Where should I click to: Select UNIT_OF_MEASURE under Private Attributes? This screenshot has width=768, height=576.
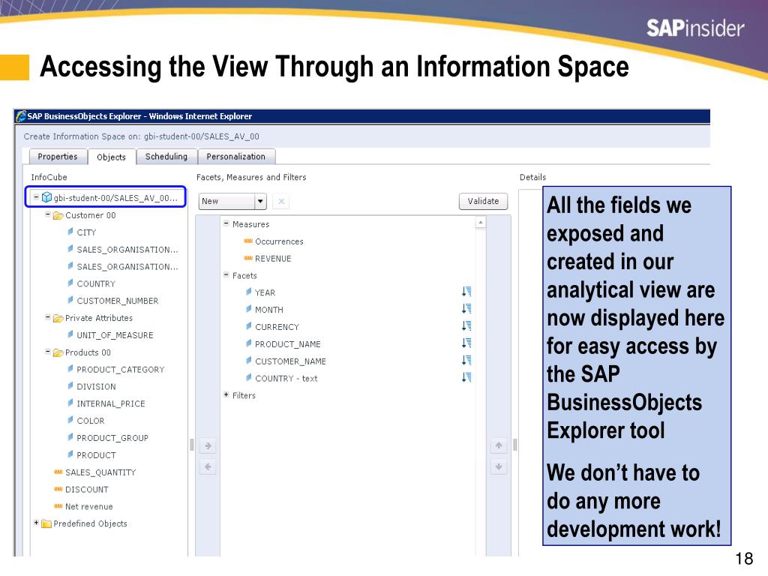115,335
